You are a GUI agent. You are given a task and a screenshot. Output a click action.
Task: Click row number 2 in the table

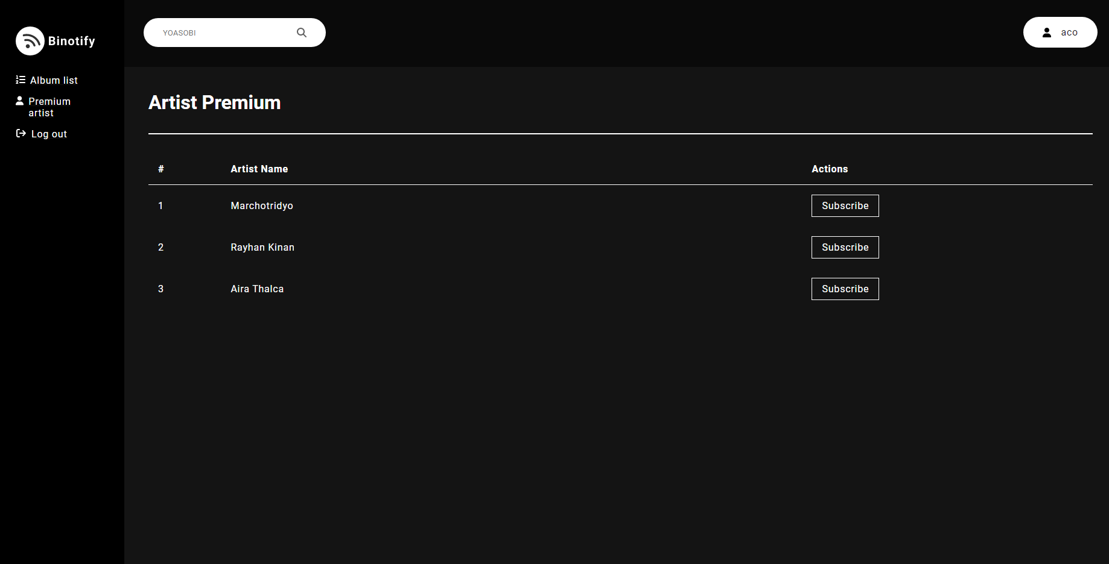(160, 247)
